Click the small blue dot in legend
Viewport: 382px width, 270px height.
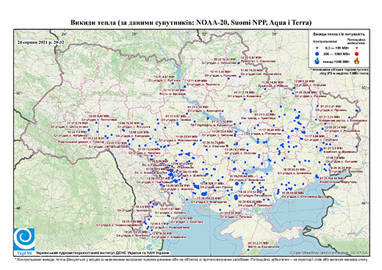[317, 48]
